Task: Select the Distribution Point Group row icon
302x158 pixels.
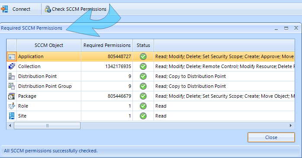Action: click(x=12, y=86)
